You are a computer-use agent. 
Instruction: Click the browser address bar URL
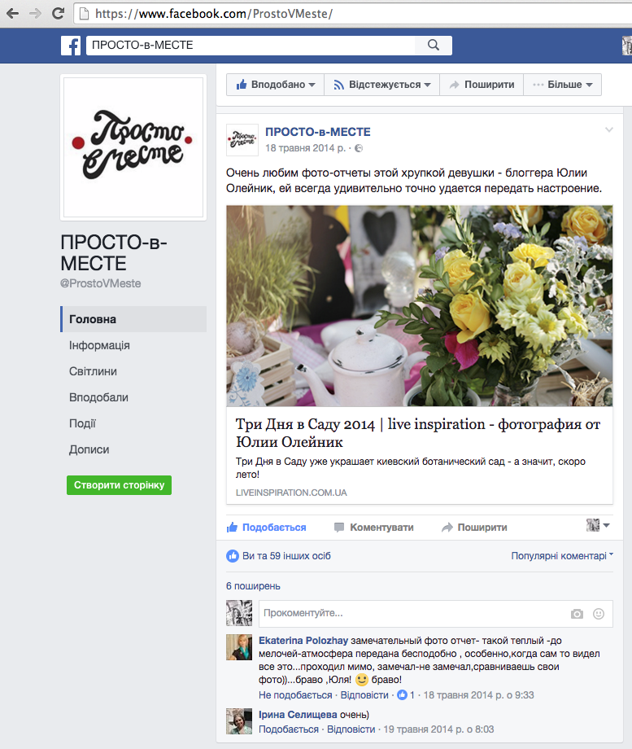pos(214,14)
